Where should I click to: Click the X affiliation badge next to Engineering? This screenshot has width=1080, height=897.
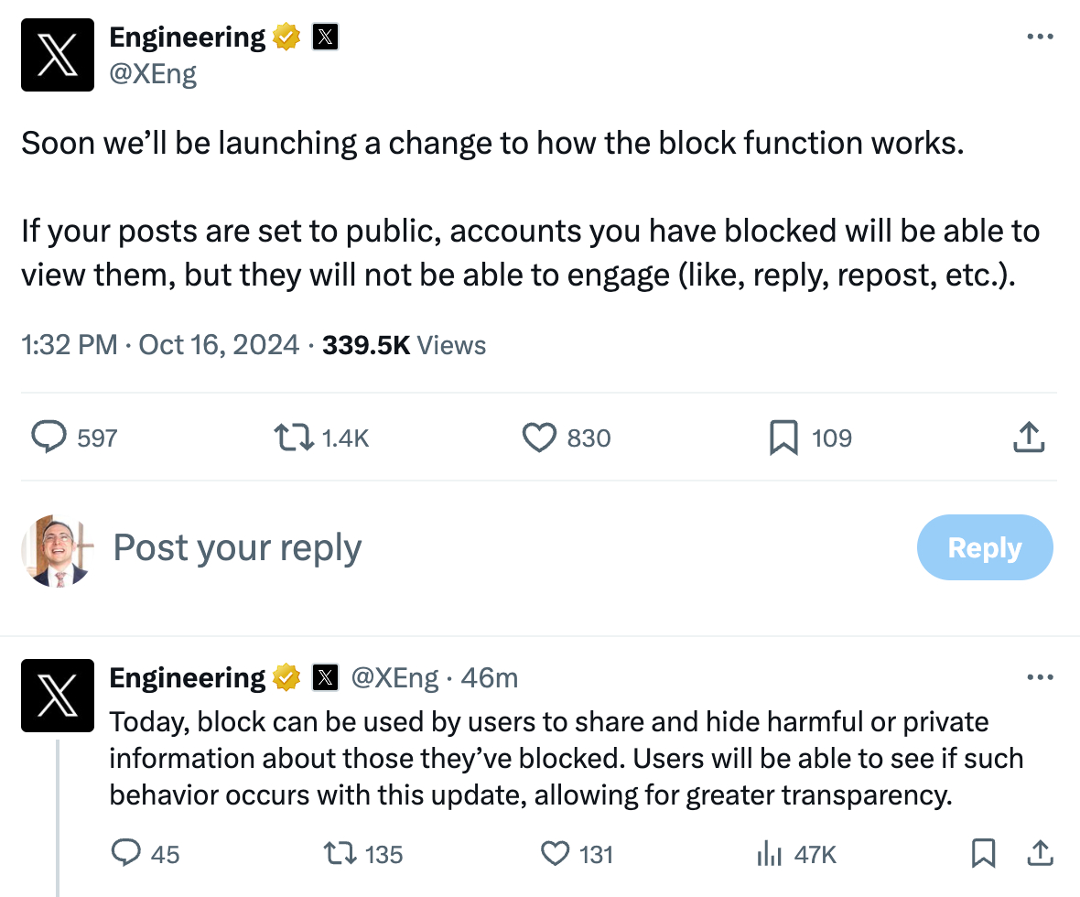(326, 38)
